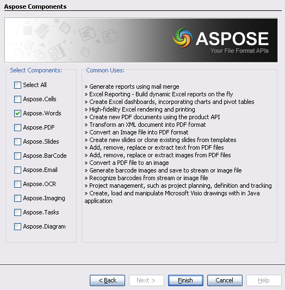Screen dimensions: 285x290
Task: Uncheck the Aspose.Words checkbox
Action: pos(17,113)
